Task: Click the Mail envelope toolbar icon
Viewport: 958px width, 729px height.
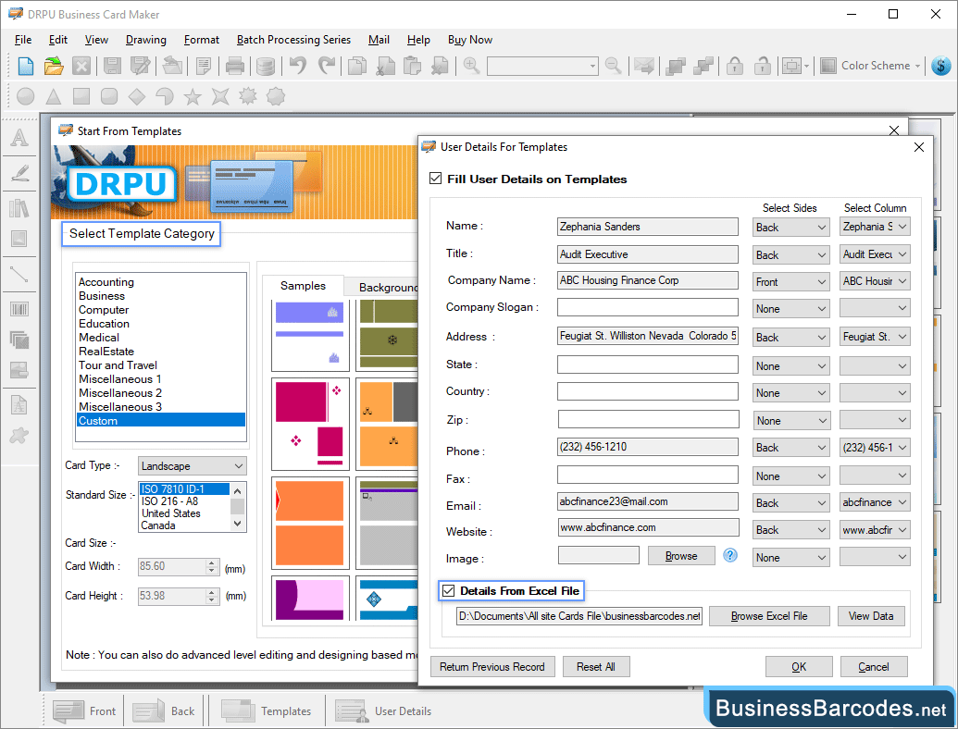Action: click(644, 66)
